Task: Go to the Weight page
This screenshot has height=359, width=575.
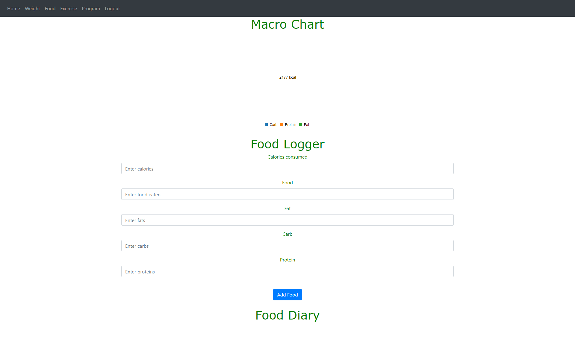Action: 32,8
